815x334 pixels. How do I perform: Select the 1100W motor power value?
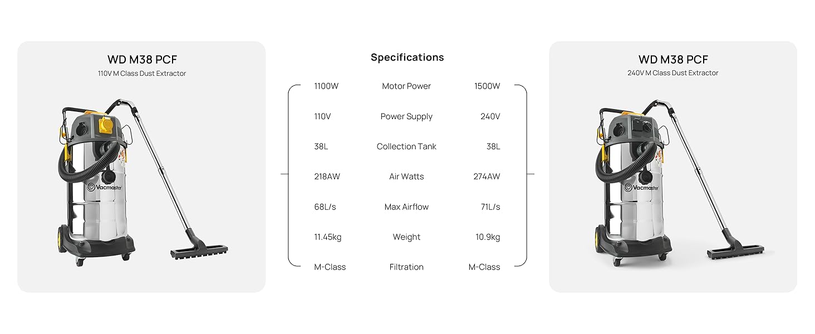[326, 86]
